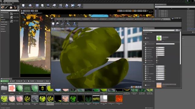Click the back arrow in the Content Browser
This screenshot has width=195, height=109.
24,81
